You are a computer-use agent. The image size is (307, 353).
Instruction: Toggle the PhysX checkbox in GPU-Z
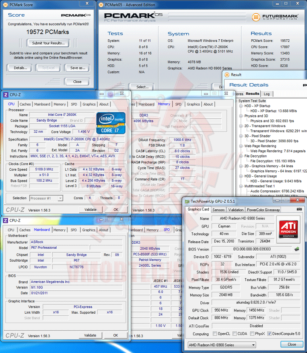click(252, 334)
